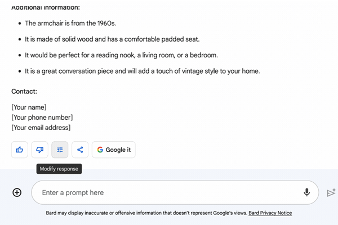Viewport: 338px width, 225px height.
Task: Click the [Your email address] placeholder text
Action: pyautogui.click(x=41, y=128)
